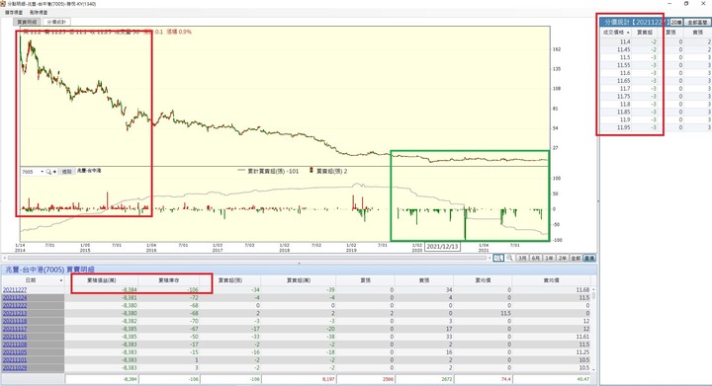Open date link 20211029
This screenshot has width=712, height=386.
[15, 367]
